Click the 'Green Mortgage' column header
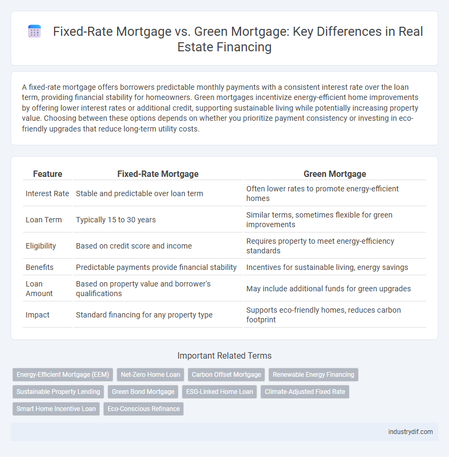This screenshot has height=457, width=449. 335,174
